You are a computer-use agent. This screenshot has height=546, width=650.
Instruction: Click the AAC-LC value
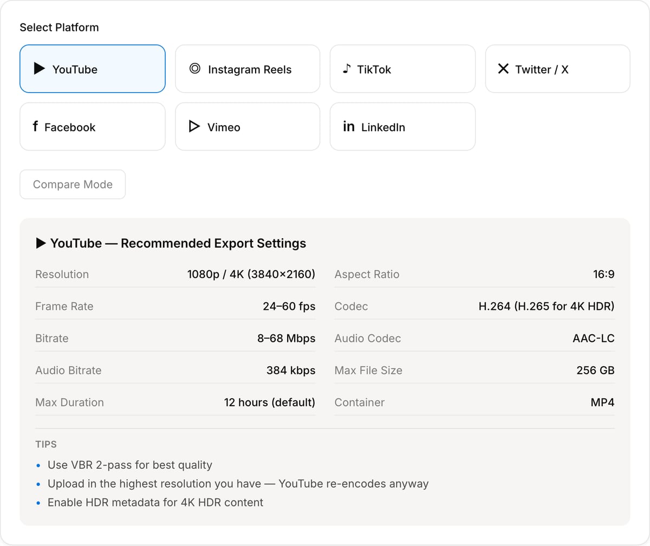click(x=594, y=338)
